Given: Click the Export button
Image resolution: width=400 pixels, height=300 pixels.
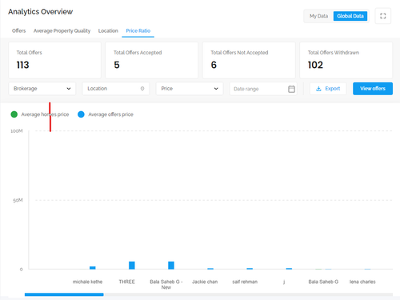Looking at the screenshot, I should click(x=328, y=89).
